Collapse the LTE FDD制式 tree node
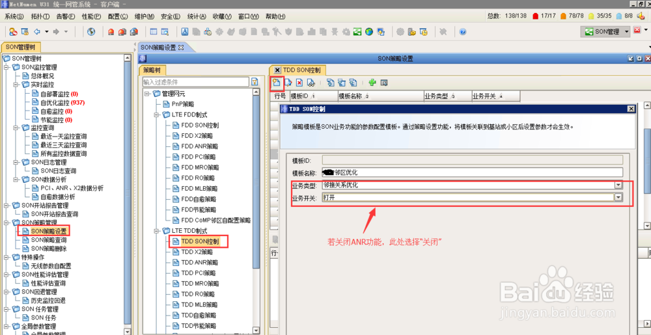This screenshot has width=651, height=335. (x=158, y=115)
